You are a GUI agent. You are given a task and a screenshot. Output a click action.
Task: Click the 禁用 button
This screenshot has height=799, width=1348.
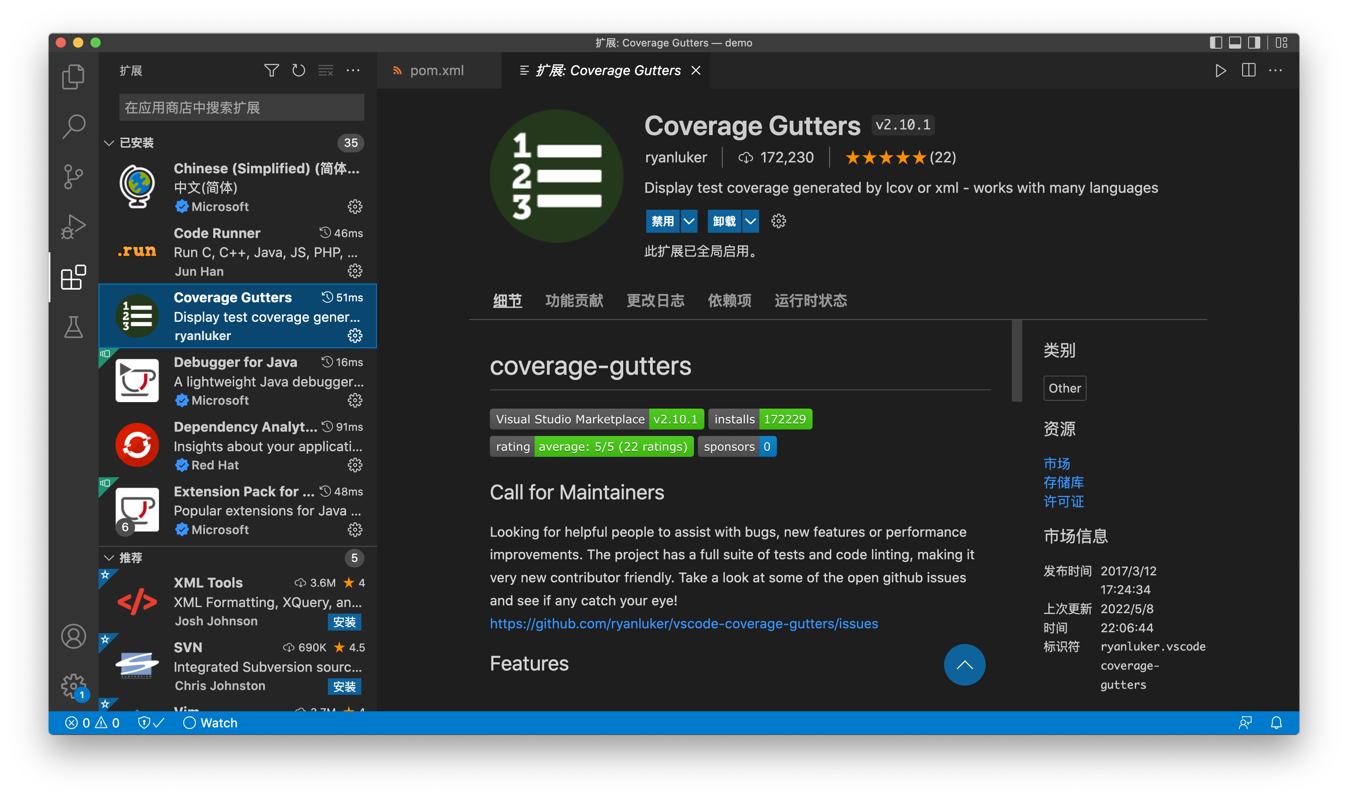pyautogui.click(x=663, y=221)
